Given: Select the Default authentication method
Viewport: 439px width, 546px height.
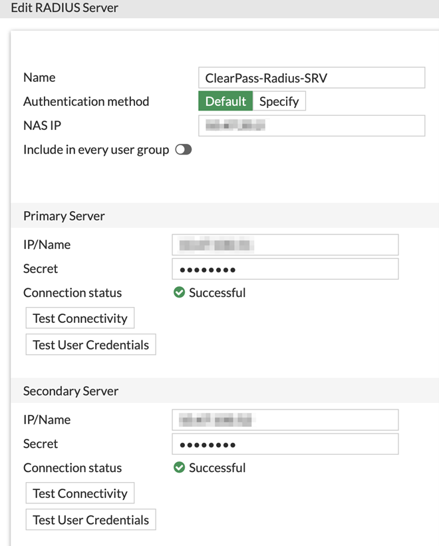Looking at the screenshot, I should [225, 101].
